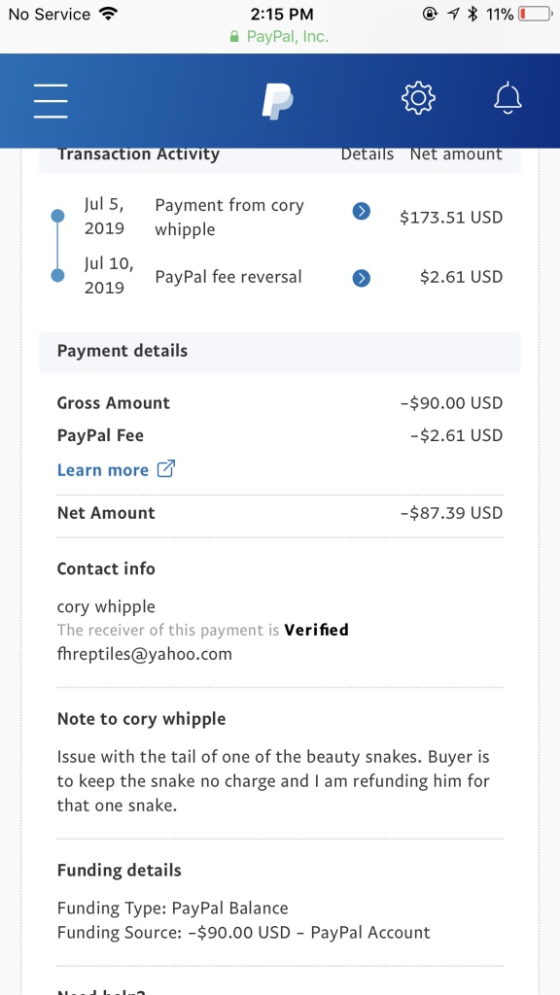This screenshot has width=560, height=995.
Task: Open the Learn more link
Action: click(x=103, y=470)
